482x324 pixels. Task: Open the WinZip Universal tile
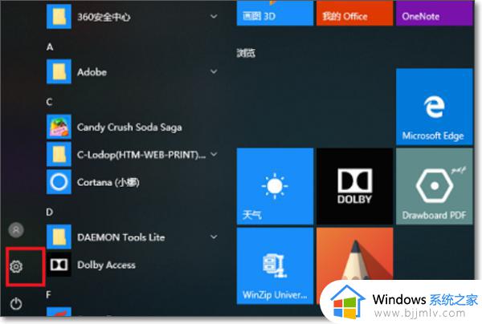(x=275, y=265)
